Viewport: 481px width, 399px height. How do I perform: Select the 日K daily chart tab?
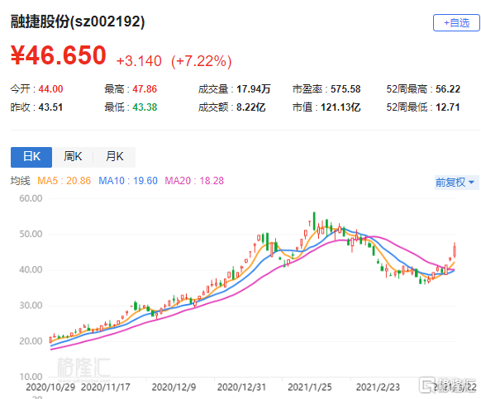point(31,157)
